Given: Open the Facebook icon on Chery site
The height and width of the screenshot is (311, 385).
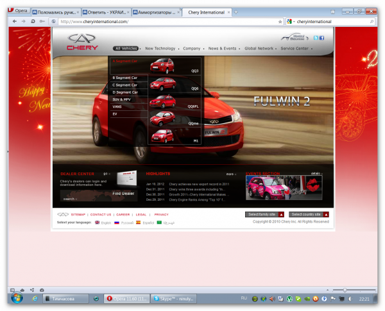Looking at the screenshot, I should pos(321,38).
